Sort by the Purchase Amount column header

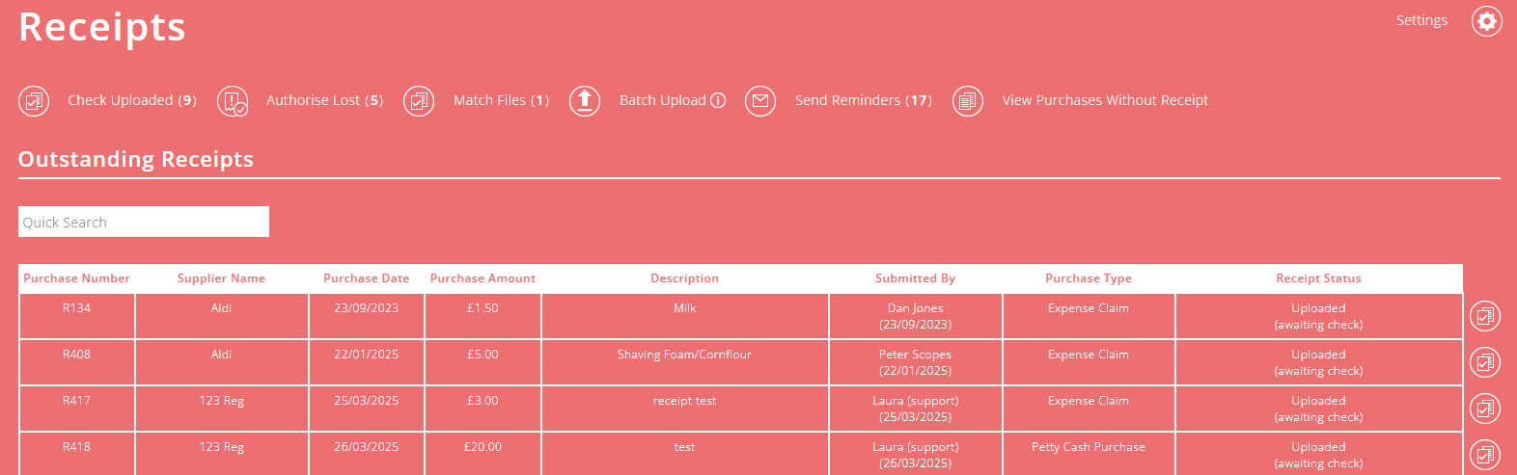[x=483, y=278]
